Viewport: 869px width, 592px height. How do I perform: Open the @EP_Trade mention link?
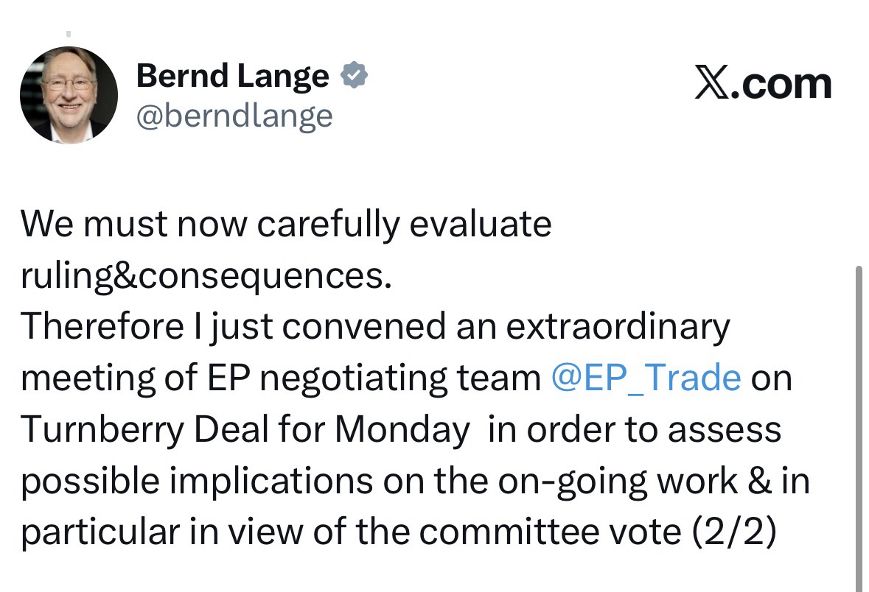pyautogui.click(x=646, y=378)
